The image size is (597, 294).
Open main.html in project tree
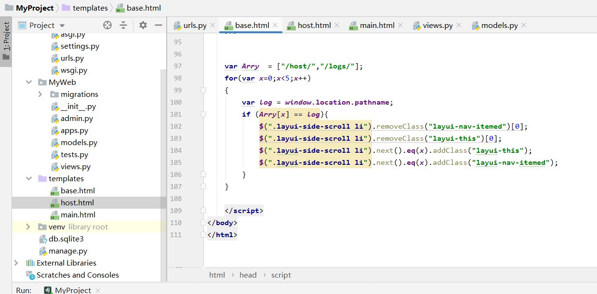click(78, 215)
